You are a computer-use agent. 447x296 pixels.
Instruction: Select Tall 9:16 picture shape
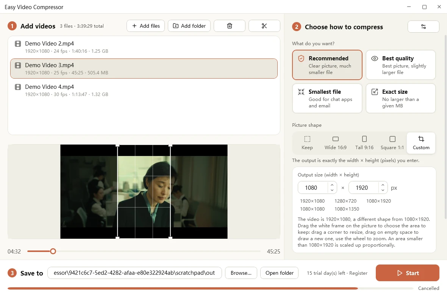(364, 143)
